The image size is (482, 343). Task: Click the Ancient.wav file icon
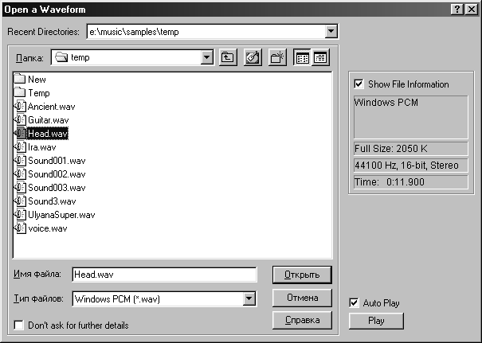tap(20, 107)
